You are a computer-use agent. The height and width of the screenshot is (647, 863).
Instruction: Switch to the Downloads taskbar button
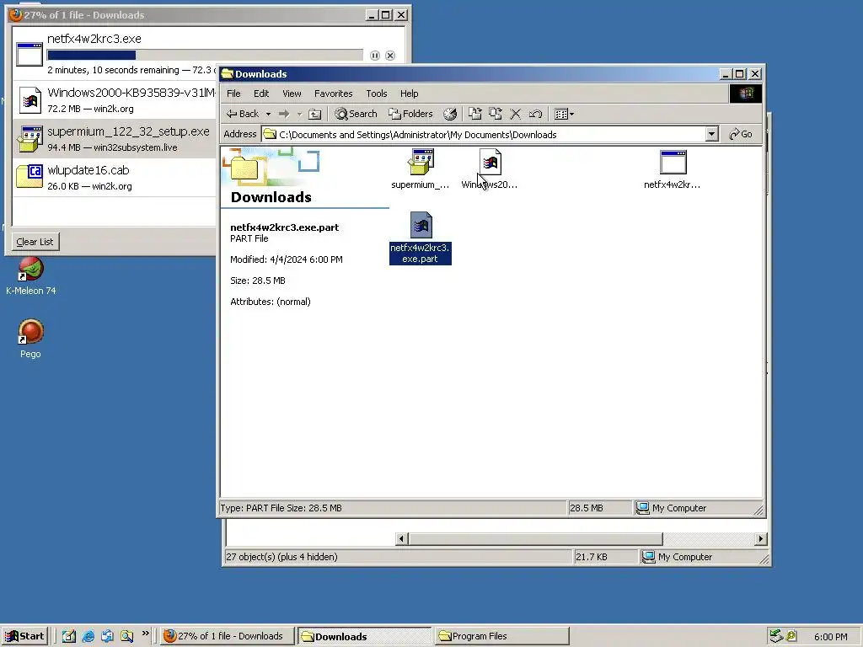[x=364, y=636]
